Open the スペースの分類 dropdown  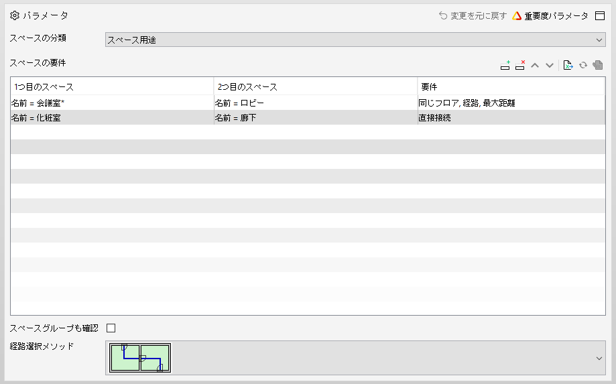click(355, 40)
